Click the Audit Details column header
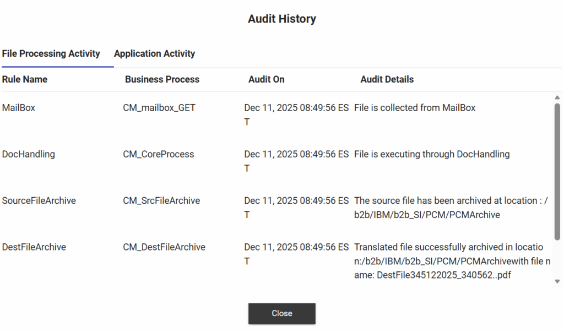Screen dimensions: 564x332 387,79
